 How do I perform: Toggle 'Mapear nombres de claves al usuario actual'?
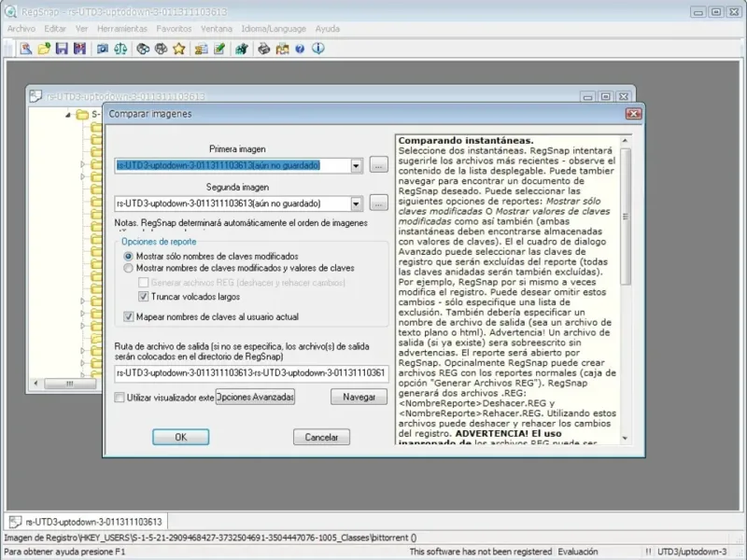point(129,316)
